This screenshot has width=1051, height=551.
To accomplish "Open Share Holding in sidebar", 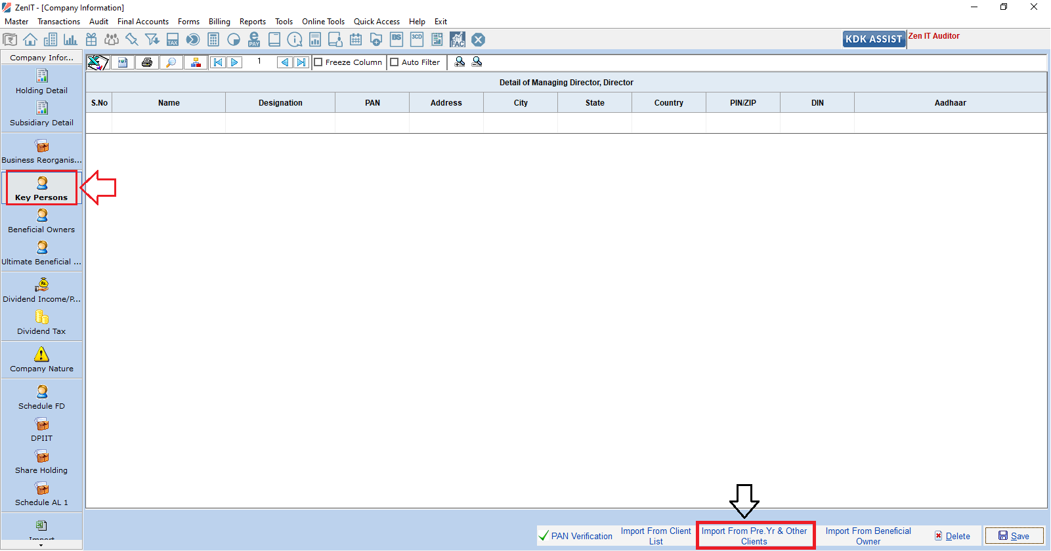I will coord(41,462).
